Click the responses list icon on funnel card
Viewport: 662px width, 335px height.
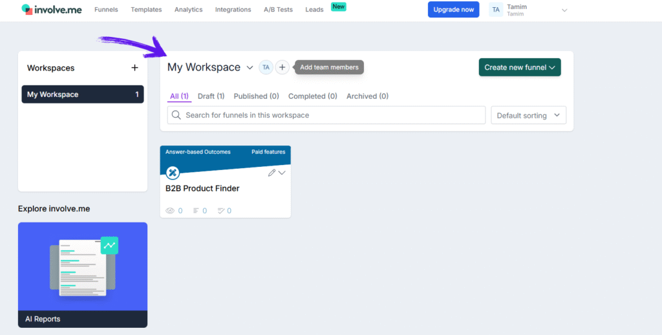point(195,211)
